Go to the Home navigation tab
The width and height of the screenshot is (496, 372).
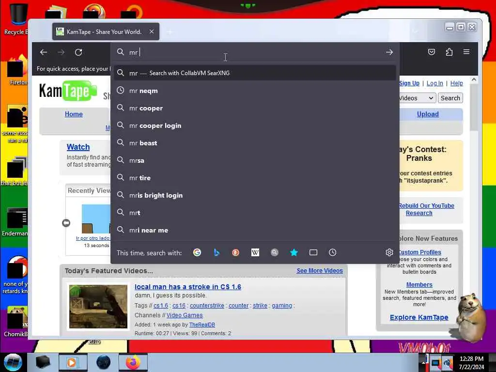click(x=74, y=114)
